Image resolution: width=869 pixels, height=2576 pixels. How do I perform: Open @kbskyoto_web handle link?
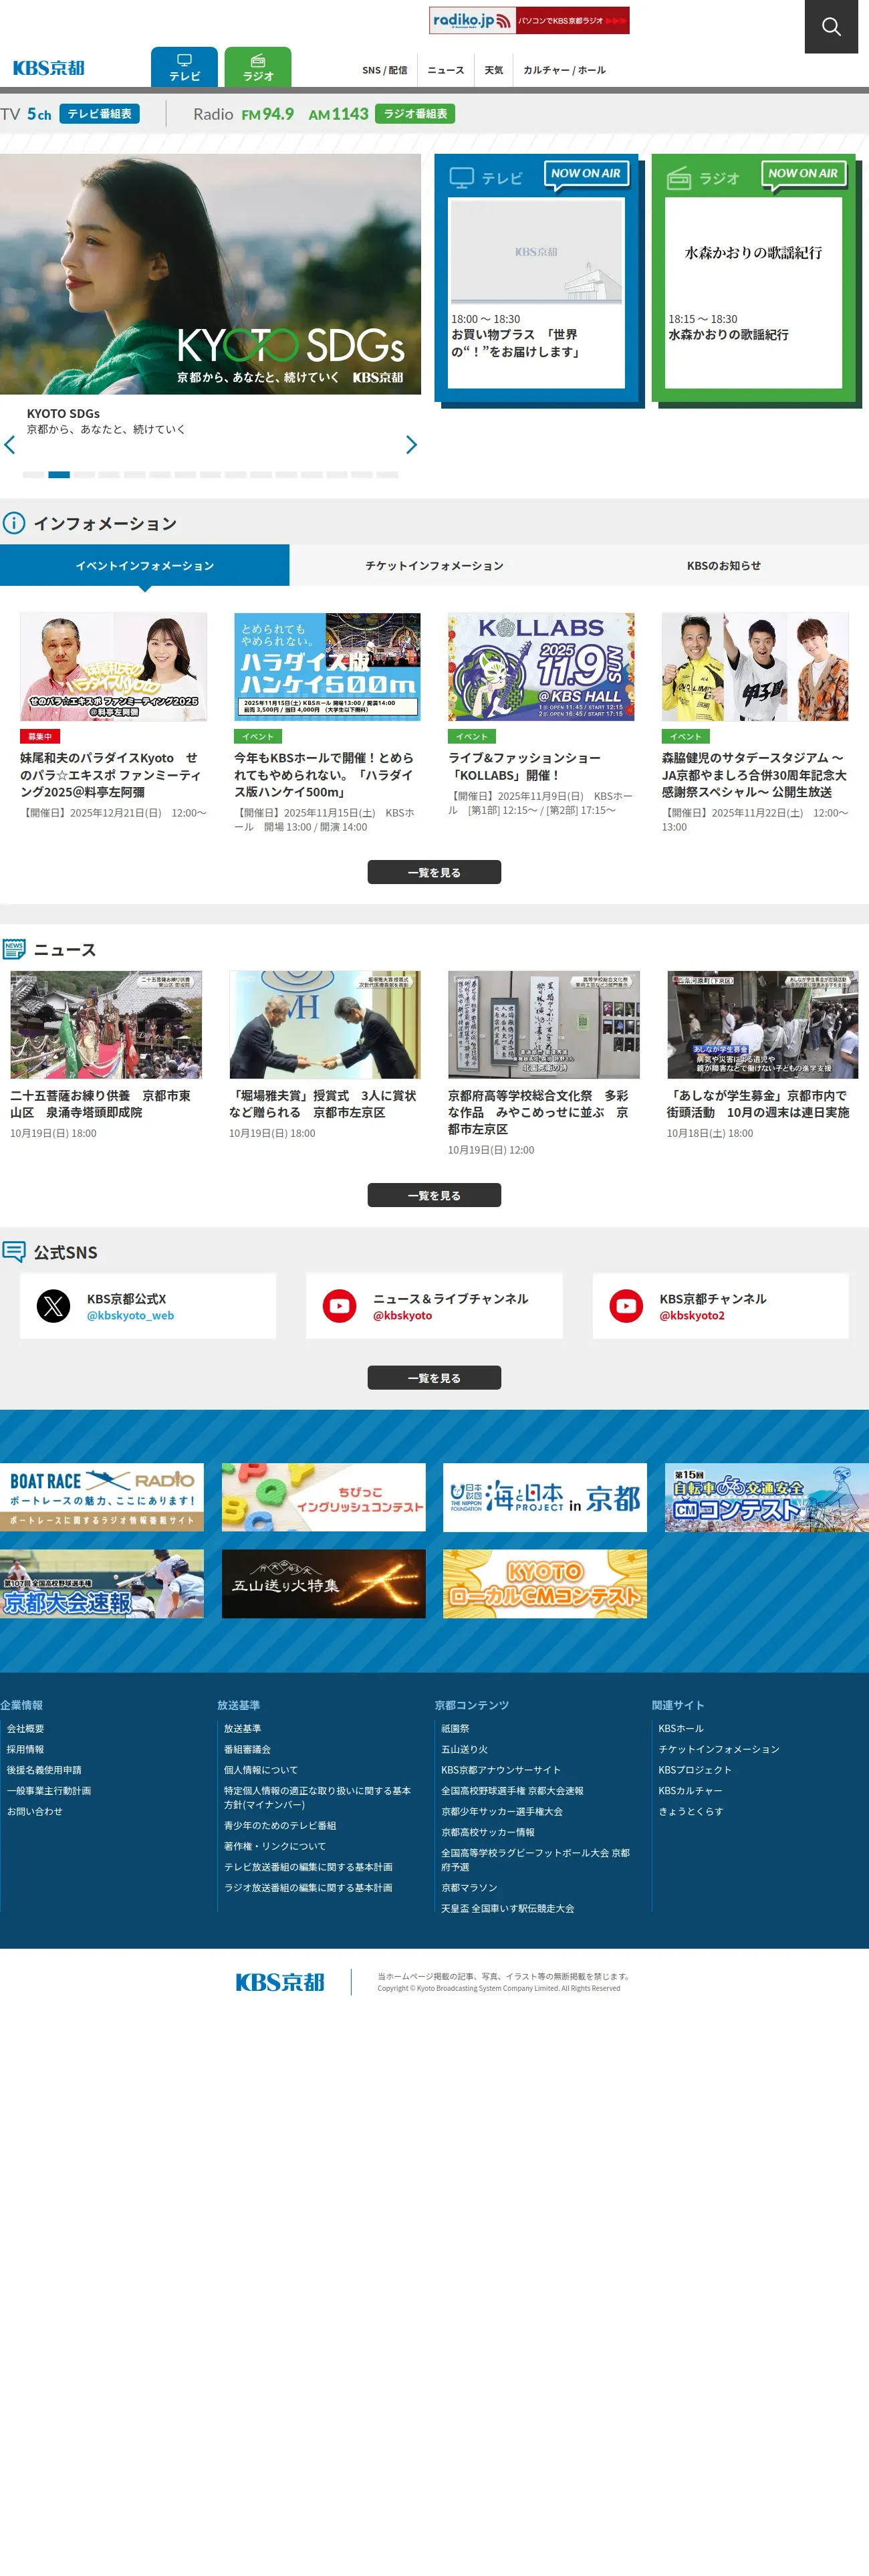[130, 1315]
